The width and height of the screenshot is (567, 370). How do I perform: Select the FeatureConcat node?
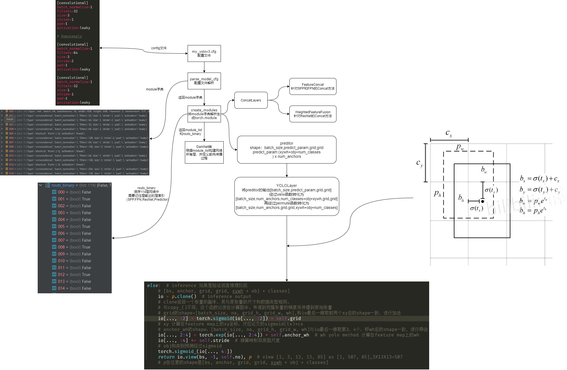click(x=313, y=87)
